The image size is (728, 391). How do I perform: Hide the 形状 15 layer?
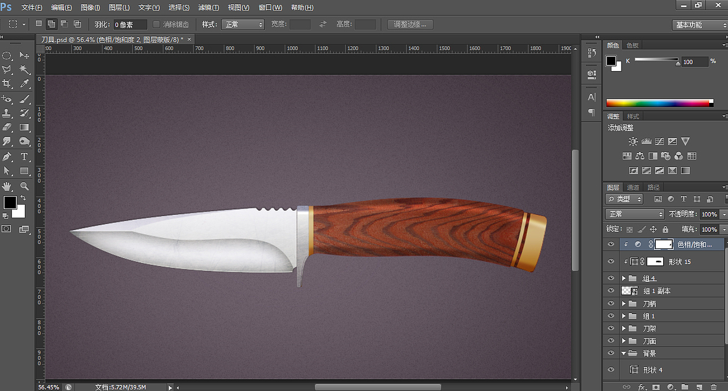(x=611, y=261)
